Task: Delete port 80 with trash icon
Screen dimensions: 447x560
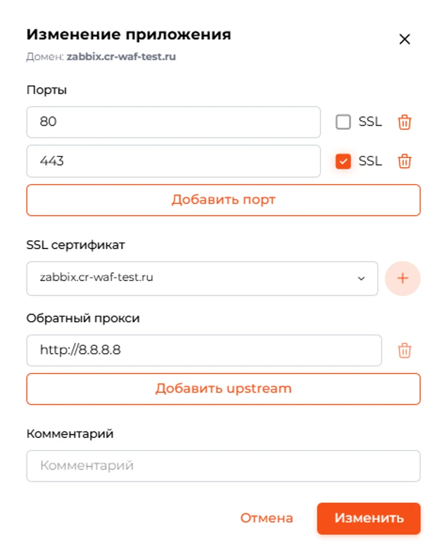Action: click(x=404, y=122)
